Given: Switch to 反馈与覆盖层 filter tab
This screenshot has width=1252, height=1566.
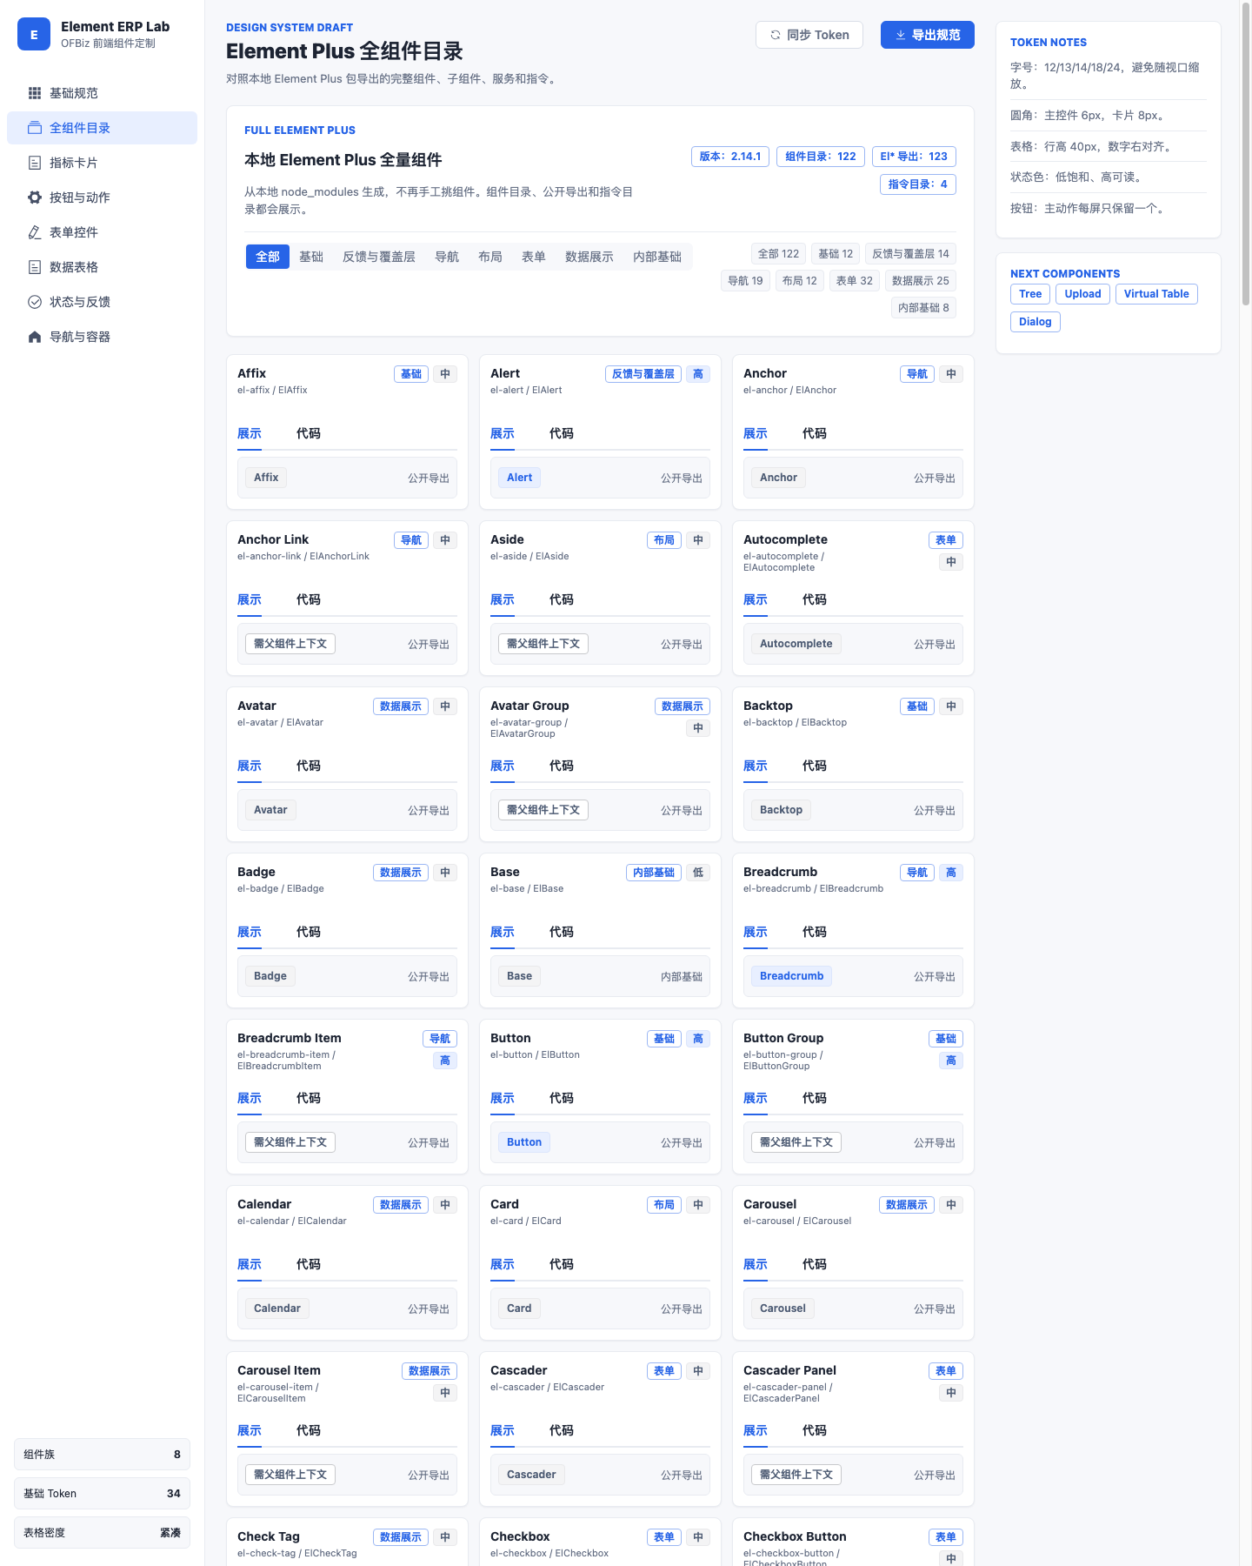Looking at the screenshot, I should (x=379, y=257).
